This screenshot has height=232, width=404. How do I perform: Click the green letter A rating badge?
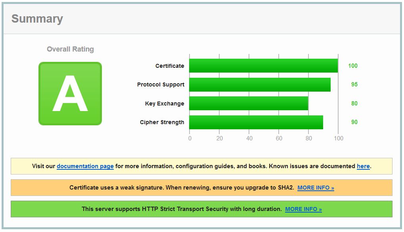(70, 94)
